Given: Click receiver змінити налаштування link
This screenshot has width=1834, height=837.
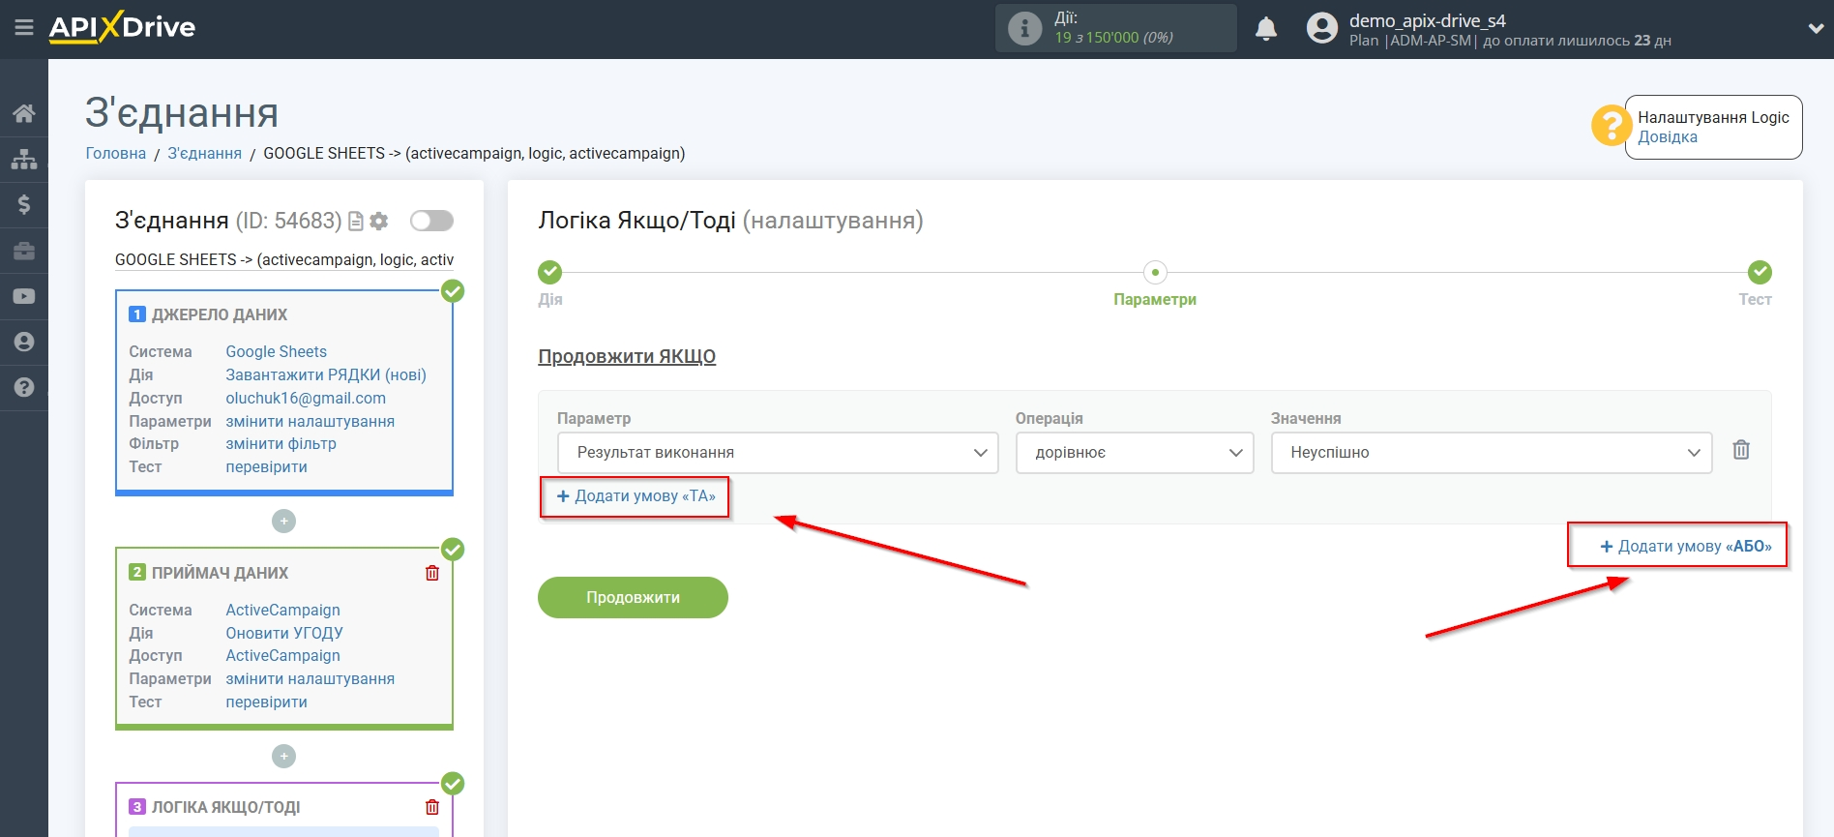Looking at the screenshot, I should tap(310, 678).
